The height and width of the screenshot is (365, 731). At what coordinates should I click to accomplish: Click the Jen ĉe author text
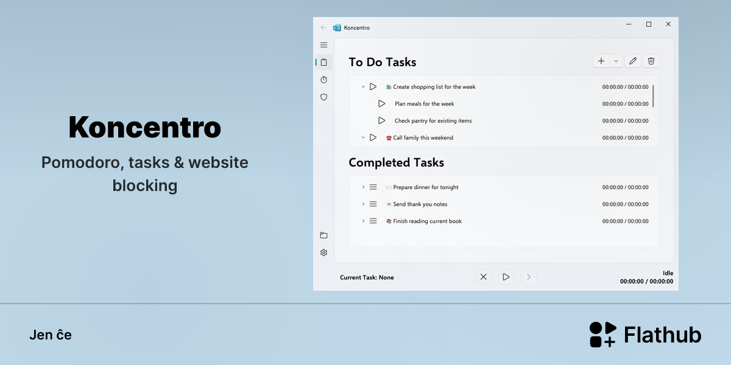coord(51,335)
